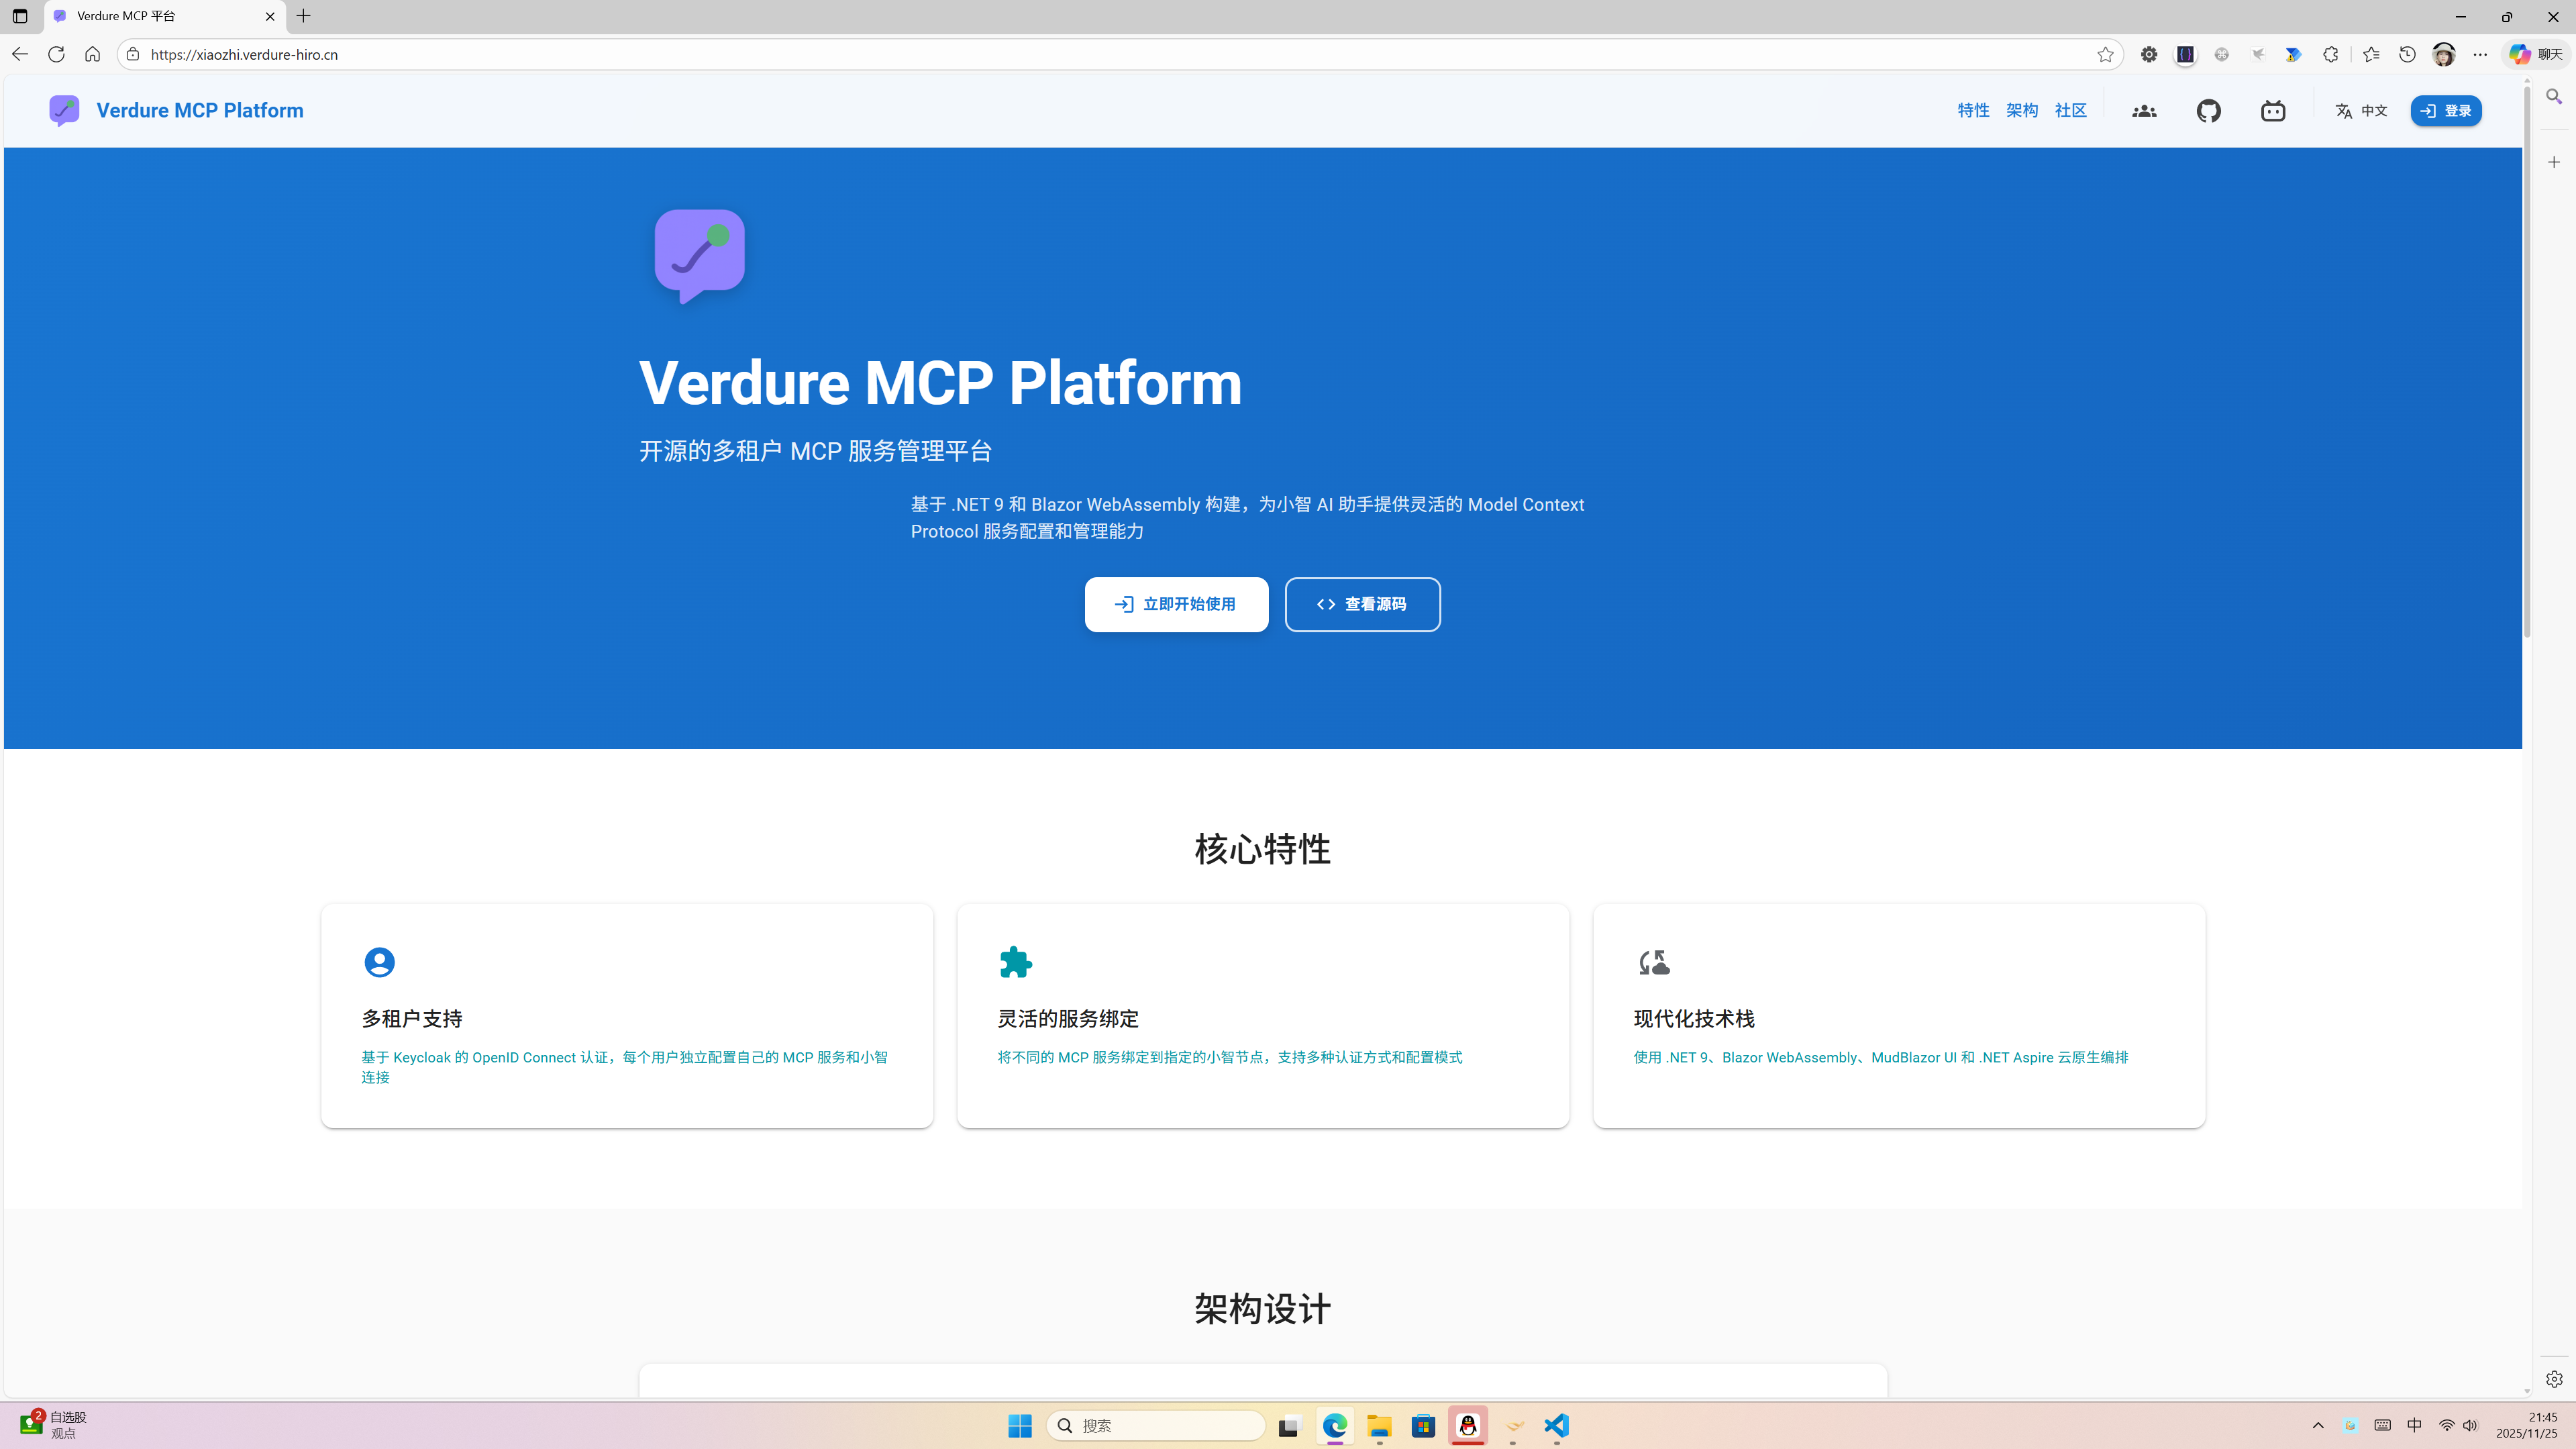The width and height of the screenshot is (2576, 1449).
Task: Open the GitHub repository icon
Action: pyautogui.click(x=2209, y=110)
